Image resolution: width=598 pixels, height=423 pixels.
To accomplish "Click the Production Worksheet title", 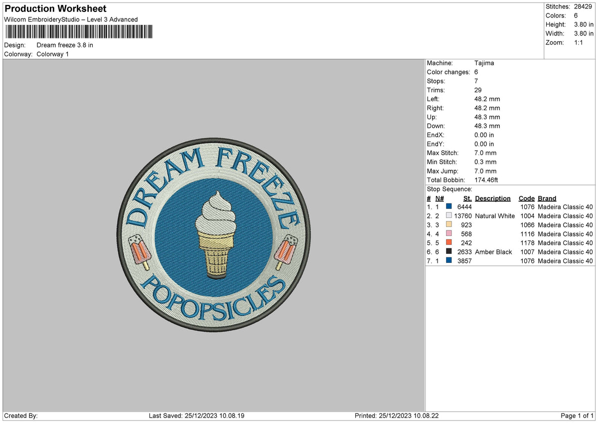I will [55, 9].
